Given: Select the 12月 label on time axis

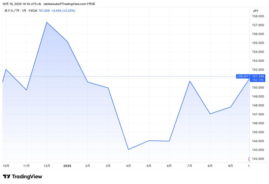Looking at the screenshot, I should (47, 166).
